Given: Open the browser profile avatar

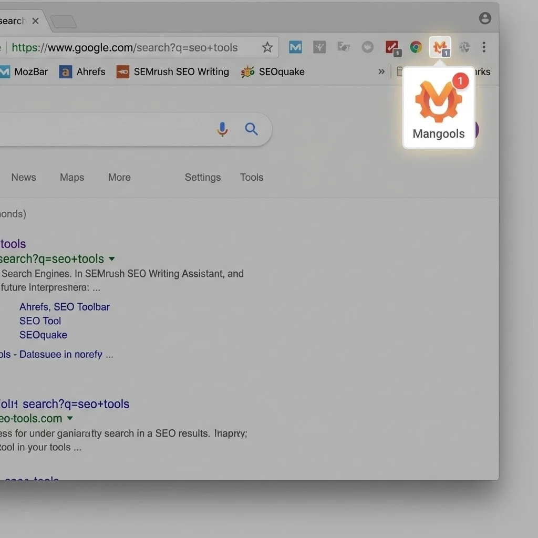Looking at the screenshot, I should 484,18.
